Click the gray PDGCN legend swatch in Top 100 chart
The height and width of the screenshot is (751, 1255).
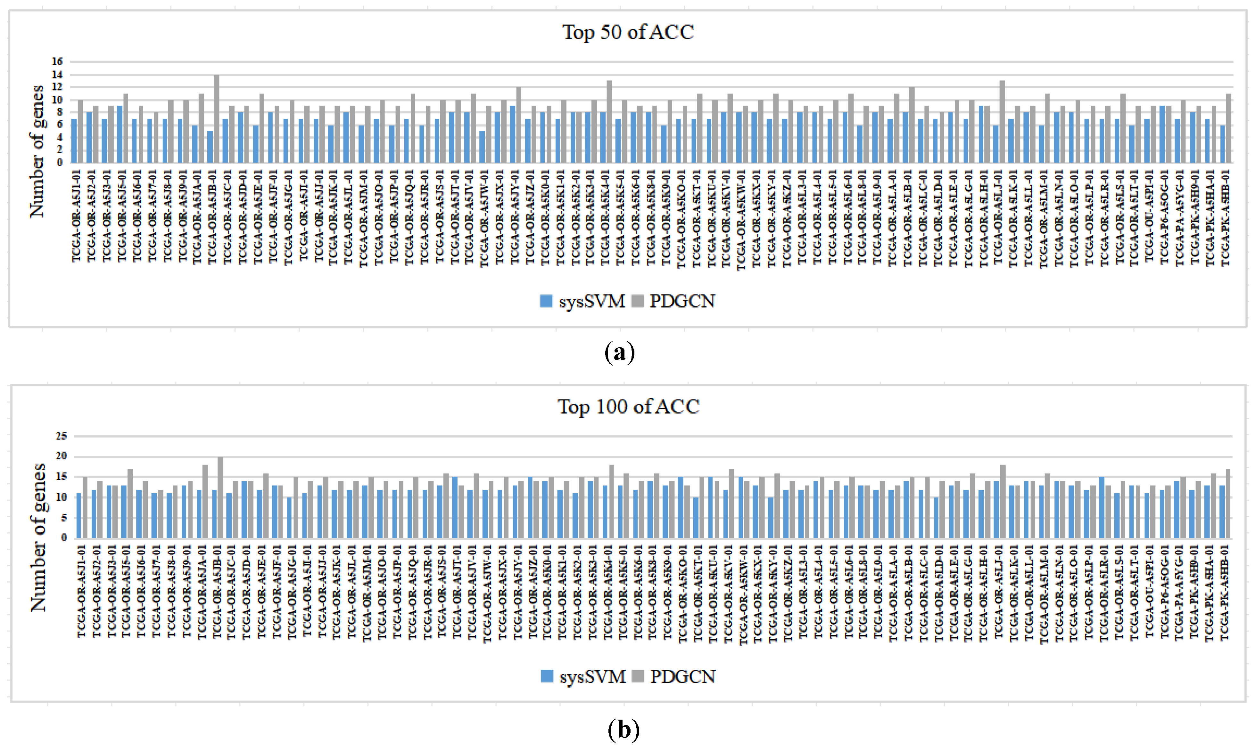click(x=638, y=676)
